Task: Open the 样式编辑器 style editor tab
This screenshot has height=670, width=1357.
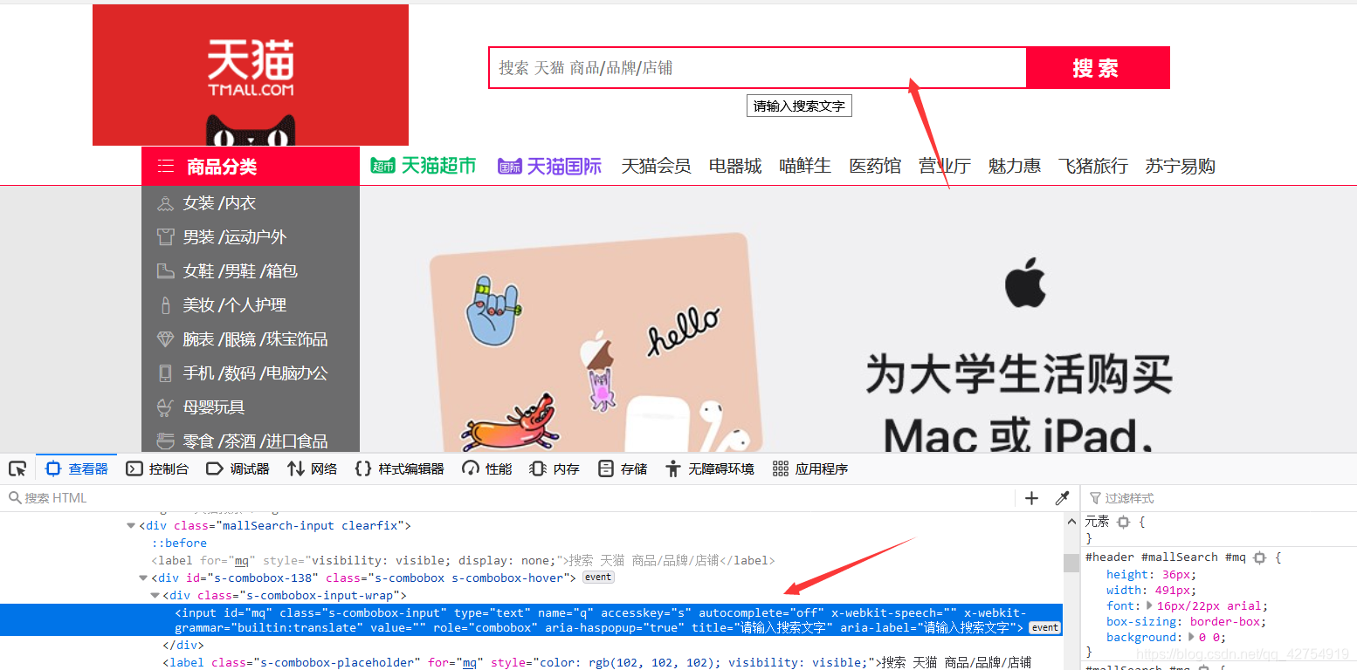Action: click(400, 469)
